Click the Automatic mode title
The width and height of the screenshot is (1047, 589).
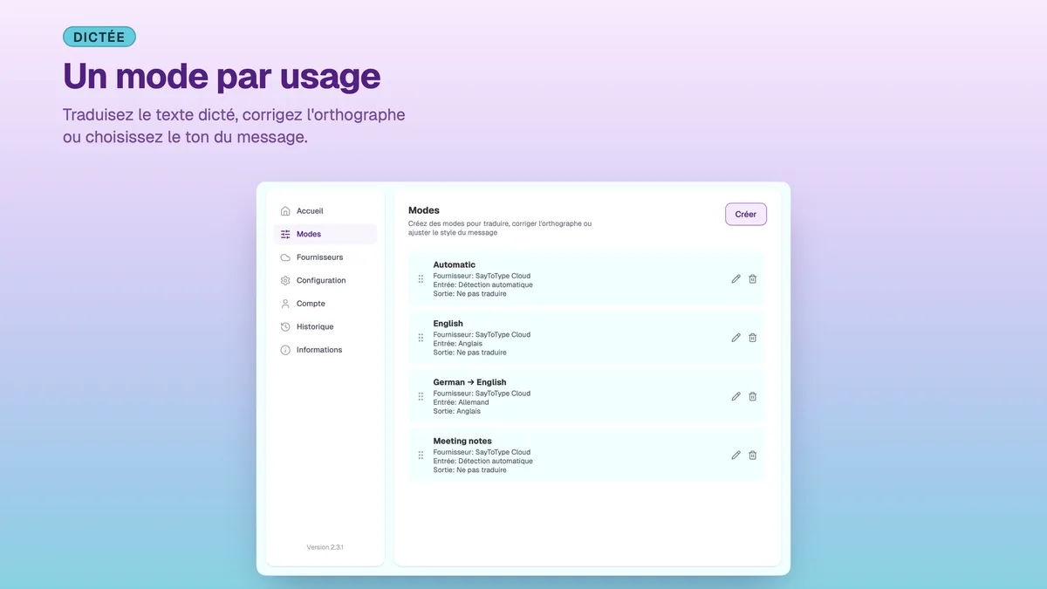[455, 264]
